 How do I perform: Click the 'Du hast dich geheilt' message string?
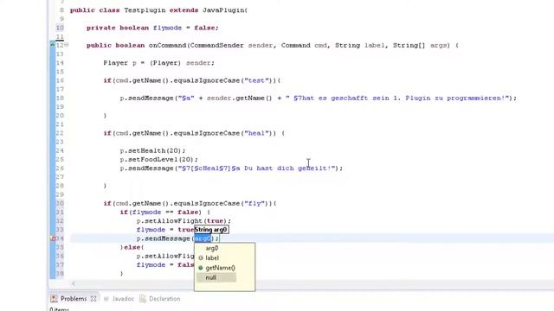point(256,168)
